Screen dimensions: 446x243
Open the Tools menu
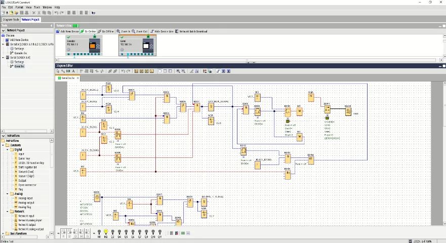[37, 7]
